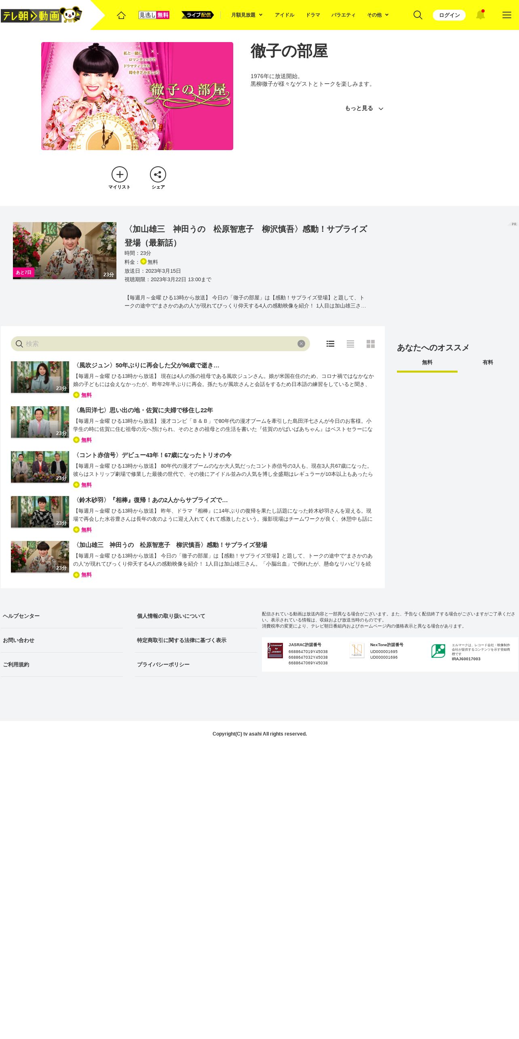Switch to compact lines view

(350, 344)
